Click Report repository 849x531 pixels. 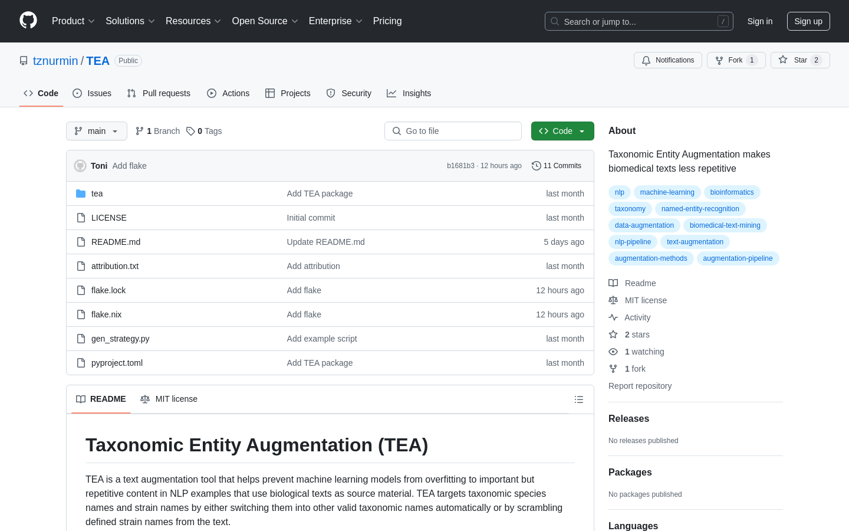point(640,386)
